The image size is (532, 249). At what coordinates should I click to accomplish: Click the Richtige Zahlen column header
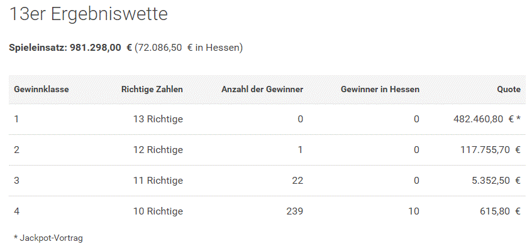[152, 89]
